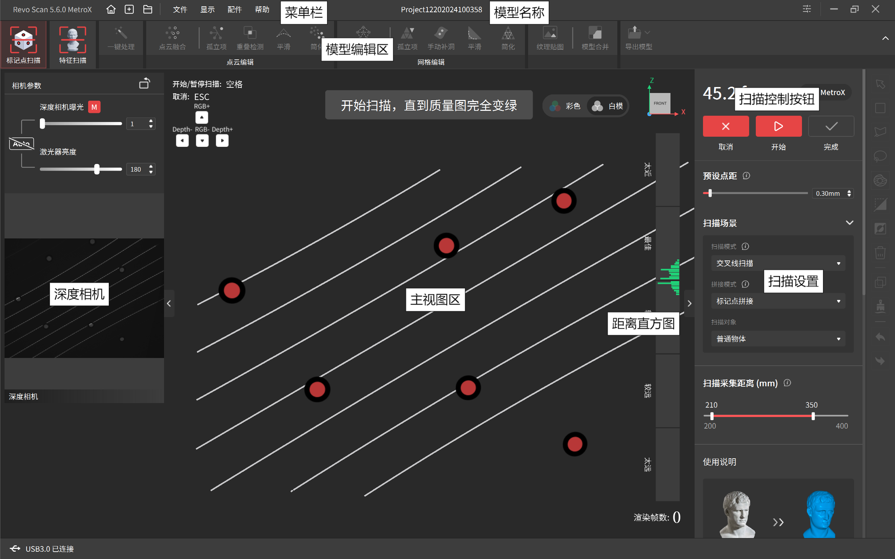Create new project with plus icon
The height and width of the screenshot is (559, 895).
click(129, 9)
